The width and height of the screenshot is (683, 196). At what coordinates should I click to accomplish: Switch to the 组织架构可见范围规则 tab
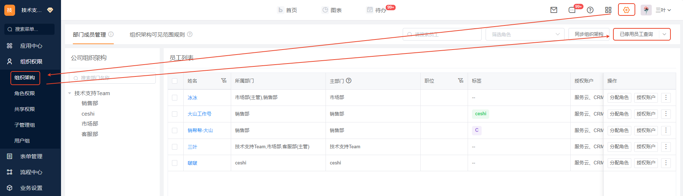pos(157,34)
